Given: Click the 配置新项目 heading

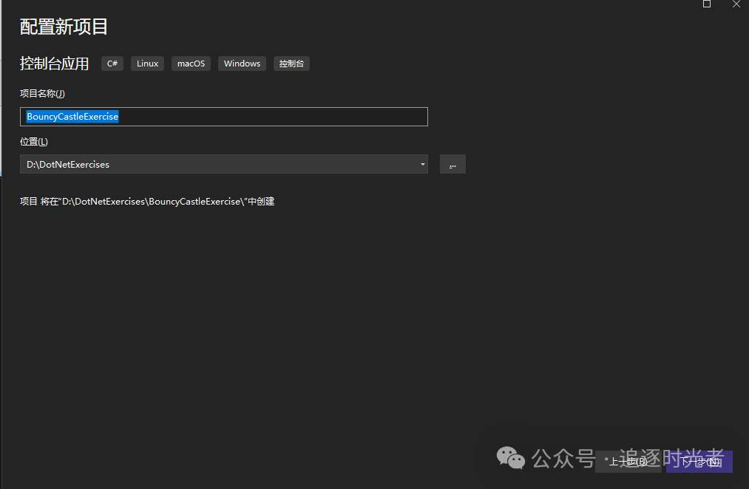Looking at the screenshot, I should 64,27.
